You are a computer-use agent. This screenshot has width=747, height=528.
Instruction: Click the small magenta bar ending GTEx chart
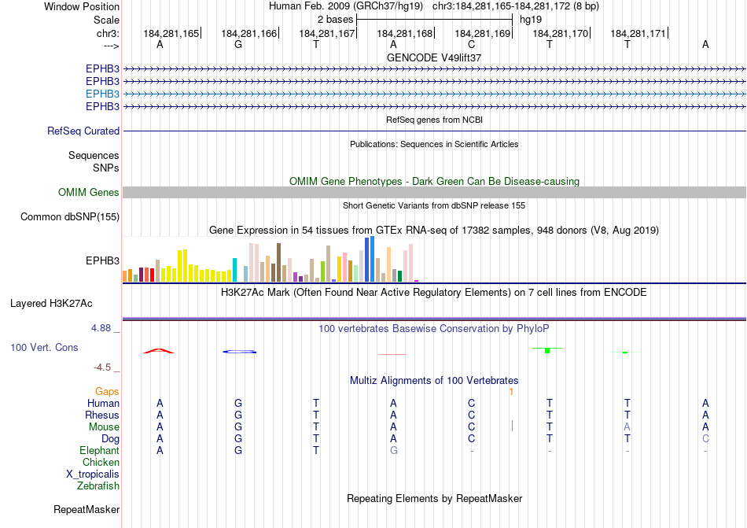(417, 281)
